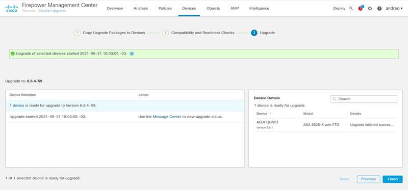Select the ADDHQFW01 device row
The width and height of the screenshot is (408, 190).
(325, 125)
